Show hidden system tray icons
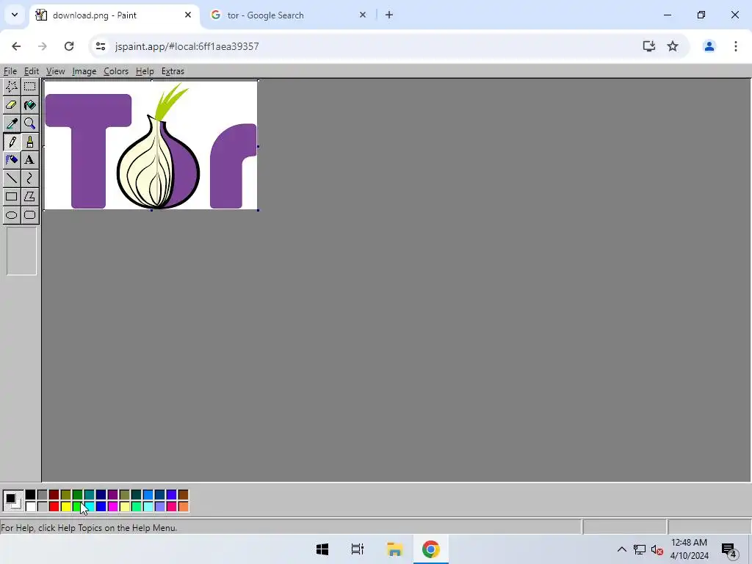The height and width of the screenshot is (564, 752). coord(621,549)
